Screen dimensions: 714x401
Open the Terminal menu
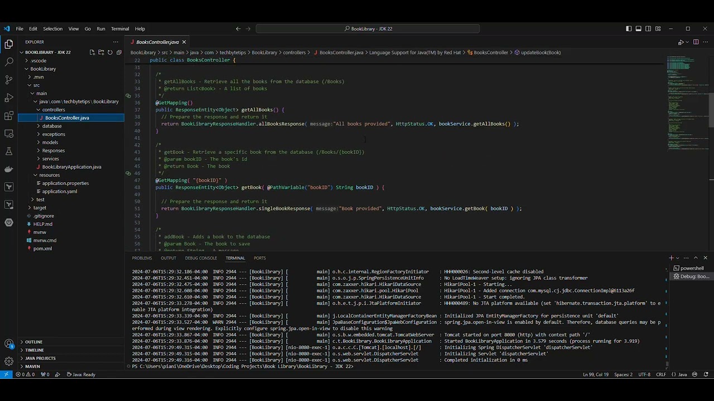pos(120,28)
